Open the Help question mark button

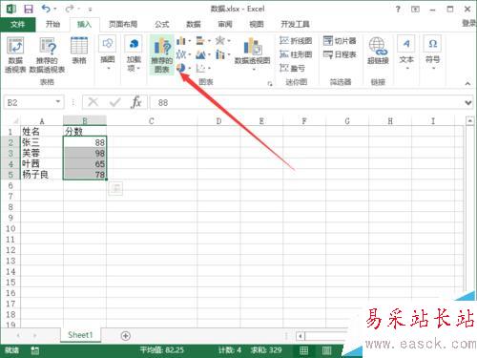[398, 9]
